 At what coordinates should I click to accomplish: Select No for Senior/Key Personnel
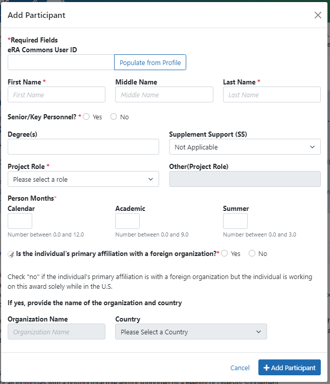point(114,117)
